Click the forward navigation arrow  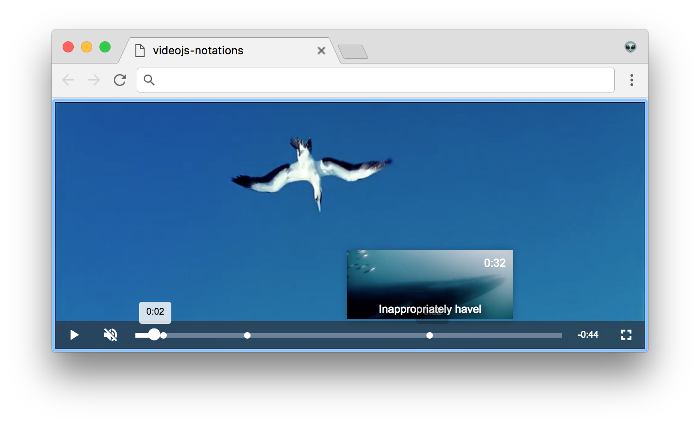(x=93, y=80)
